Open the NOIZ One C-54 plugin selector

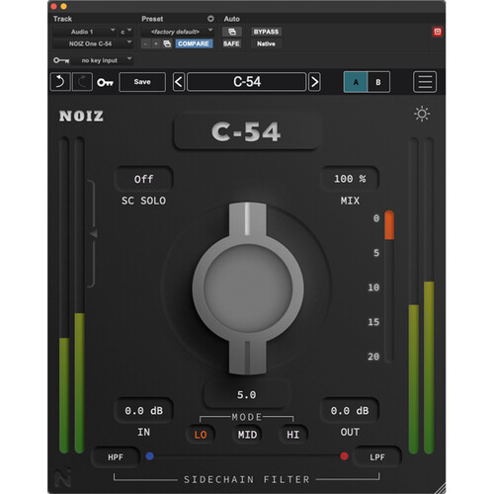click(93, 43)
